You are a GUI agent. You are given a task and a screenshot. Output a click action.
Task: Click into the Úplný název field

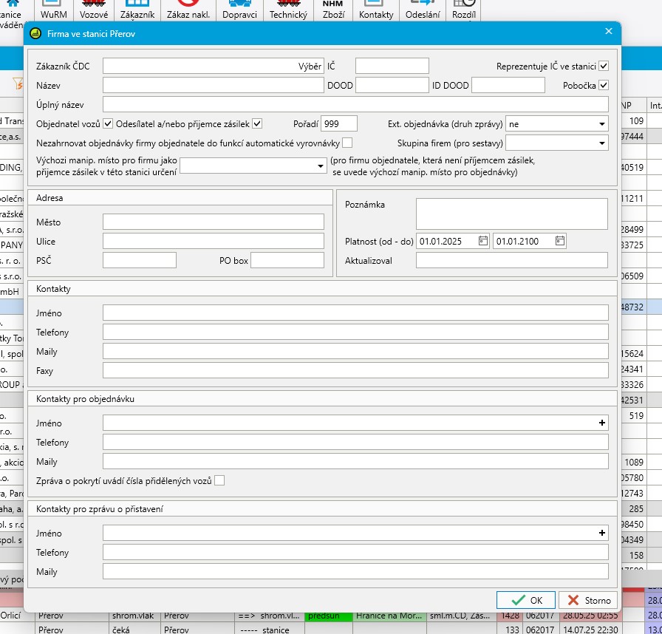pyautogui.click(x=355, y=104)
